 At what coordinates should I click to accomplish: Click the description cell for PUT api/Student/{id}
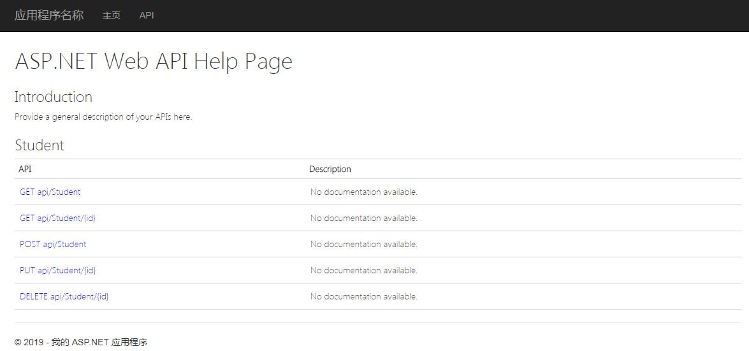click(364, 270)
